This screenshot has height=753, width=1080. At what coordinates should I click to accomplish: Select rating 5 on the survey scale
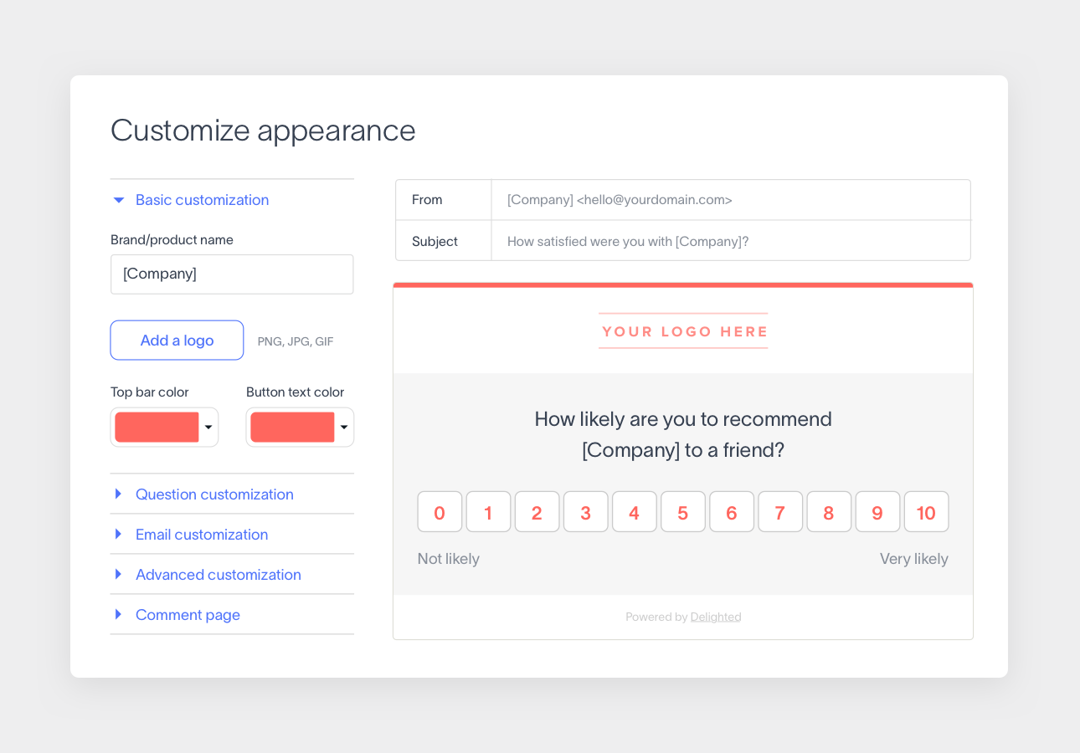point(682,511)
